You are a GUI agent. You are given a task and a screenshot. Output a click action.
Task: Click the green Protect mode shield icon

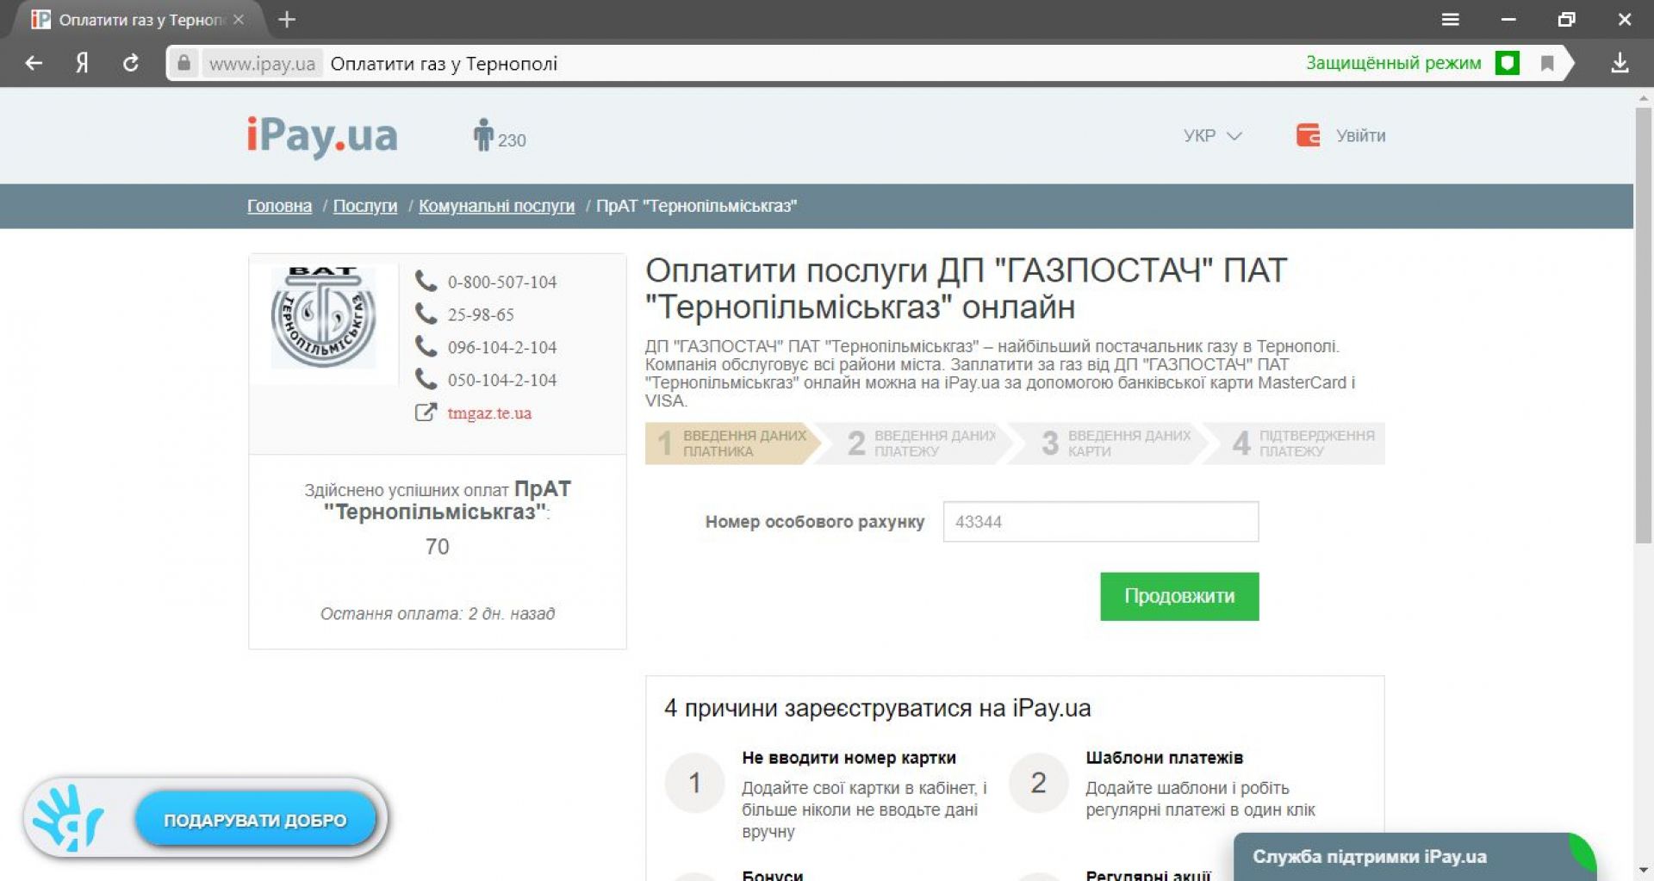click(1507, 63)
